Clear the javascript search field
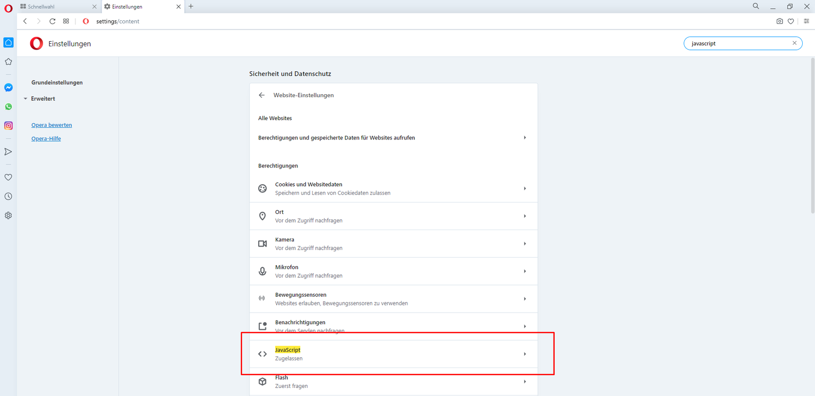This screenshot has height=396, width=815. [x=794, y=43]
